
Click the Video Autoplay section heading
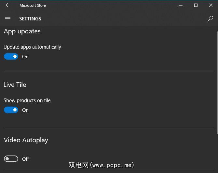pyautogui.click(x=26, y=140)
